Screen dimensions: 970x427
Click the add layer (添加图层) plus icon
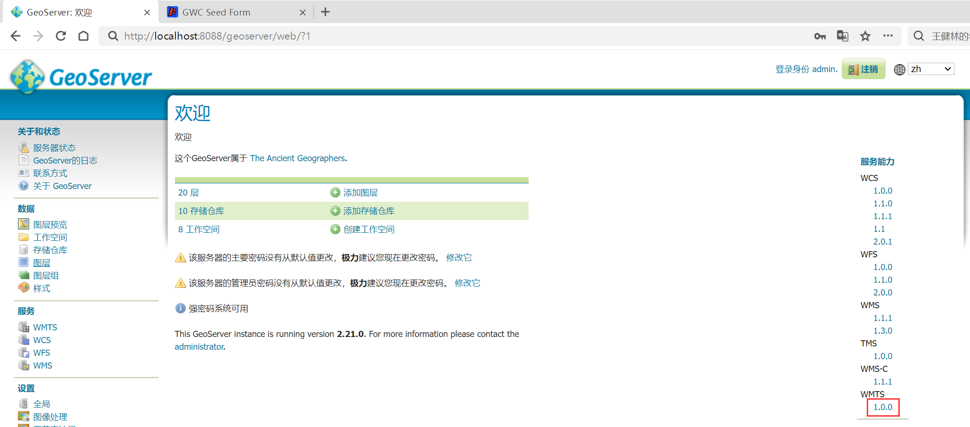(x=335, y=192)
